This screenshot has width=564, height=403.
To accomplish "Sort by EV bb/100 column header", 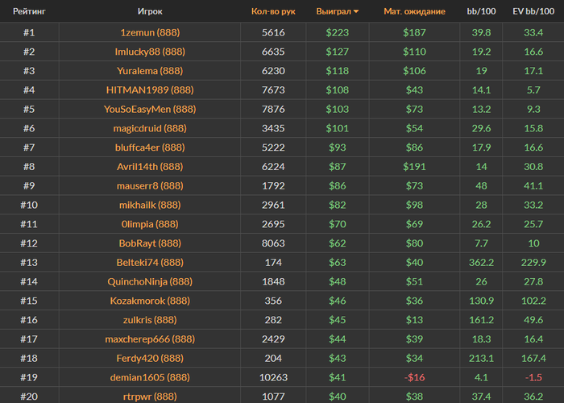I will 533,11.
